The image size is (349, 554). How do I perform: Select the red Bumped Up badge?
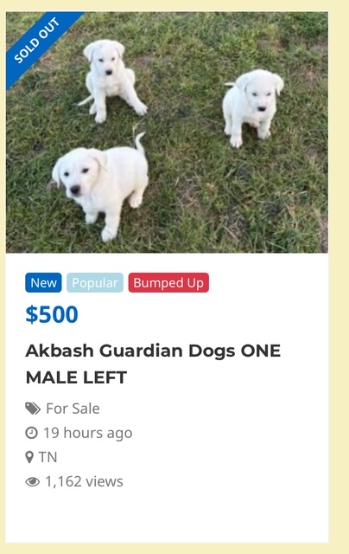coord(168,283)
